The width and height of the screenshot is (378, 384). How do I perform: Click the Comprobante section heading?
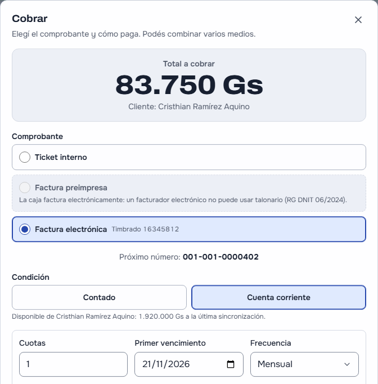(38, 136)
